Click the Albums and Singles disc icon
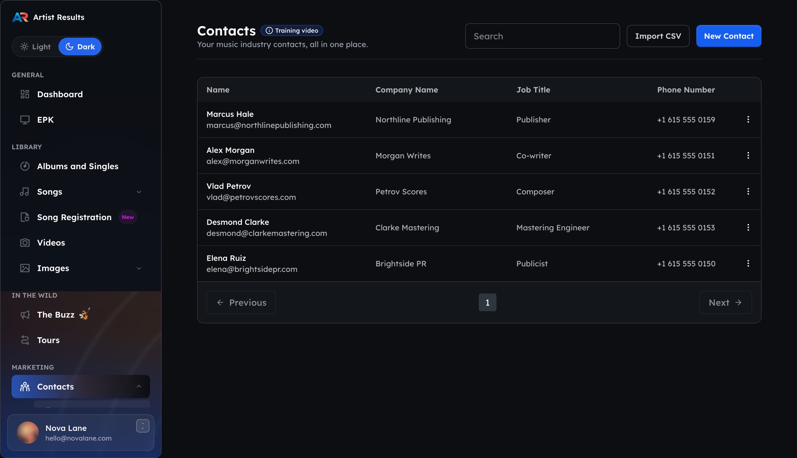Screen dimensions: 797x458 [x=25, y=166]
